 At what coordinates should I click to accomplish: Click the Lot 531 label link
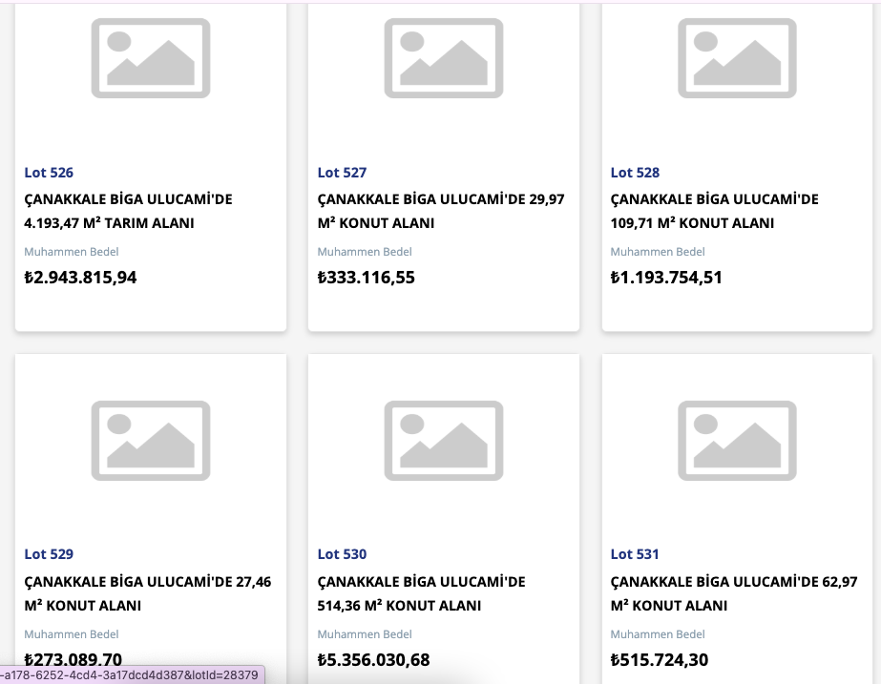(x=635, y=554)
